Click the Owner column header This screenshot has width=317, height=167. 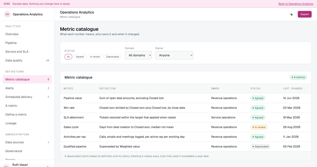[x=215, y=88]
